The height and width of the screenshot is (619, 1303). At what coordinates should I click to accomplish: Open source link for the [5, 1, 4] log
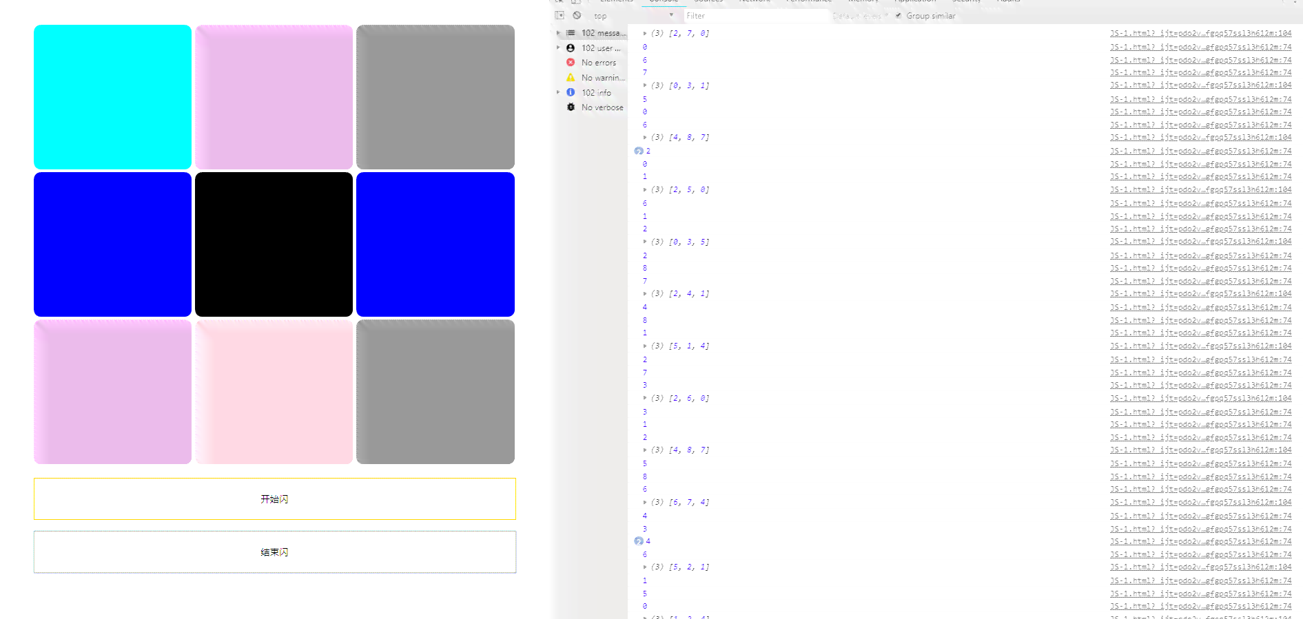point(1200,346)
